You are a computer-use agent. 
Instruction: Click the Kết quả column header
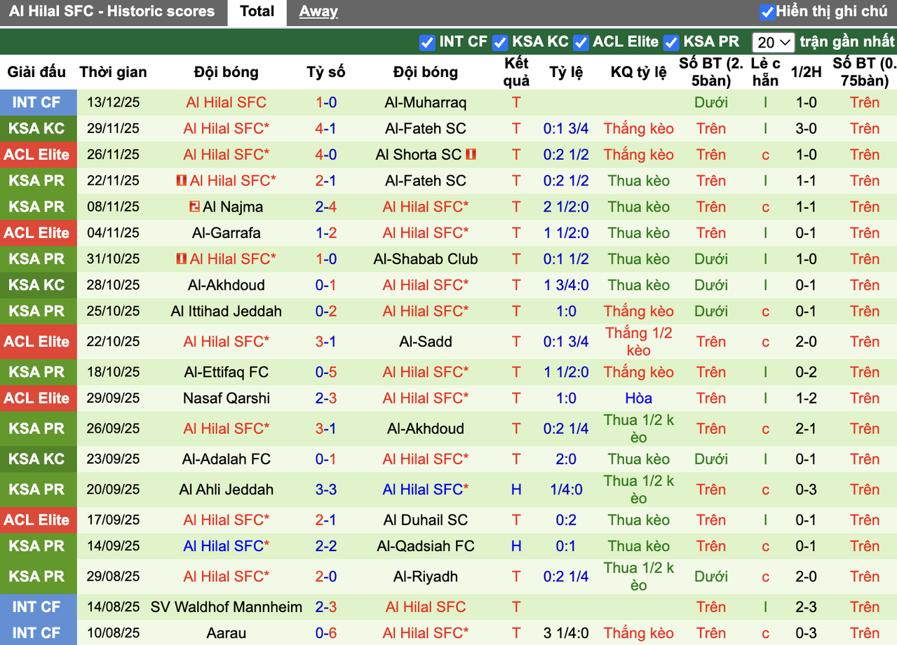click(516, 72)
